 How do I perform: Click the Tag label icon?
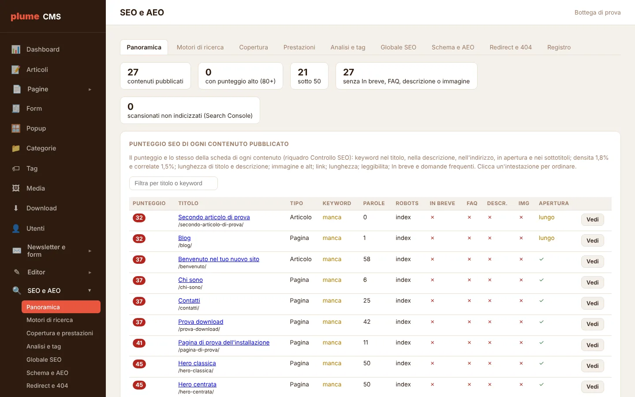[x=16, y=169]
